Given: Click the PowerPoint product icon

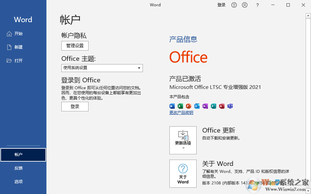Looking at the screenshot, I should (188, 106).
